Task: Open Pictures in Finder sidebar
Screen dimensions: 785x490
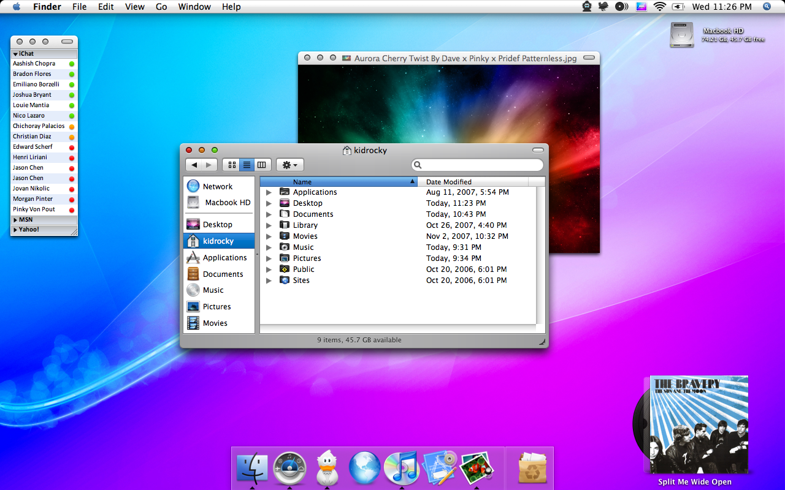Action: [219, 306]
